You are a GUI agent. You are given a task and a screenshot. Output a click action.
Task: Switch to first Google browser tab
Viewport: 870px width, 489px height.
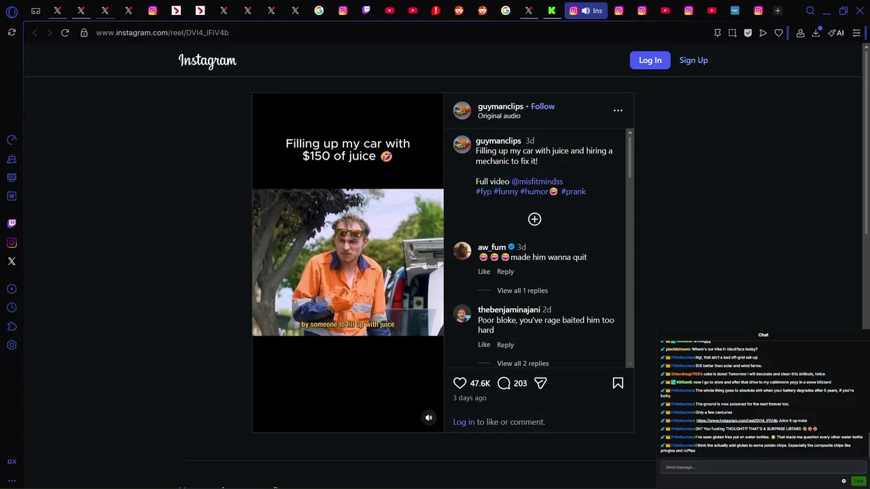coord(319,11)
